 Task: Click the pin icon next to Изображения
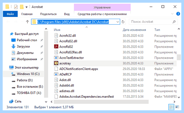[41, 59]
